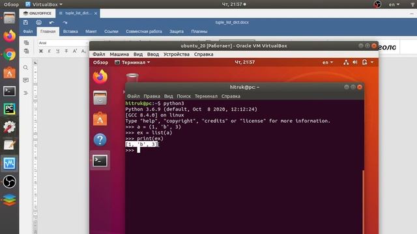Open the VirtualBox Ввод menu

click(153, 54)
